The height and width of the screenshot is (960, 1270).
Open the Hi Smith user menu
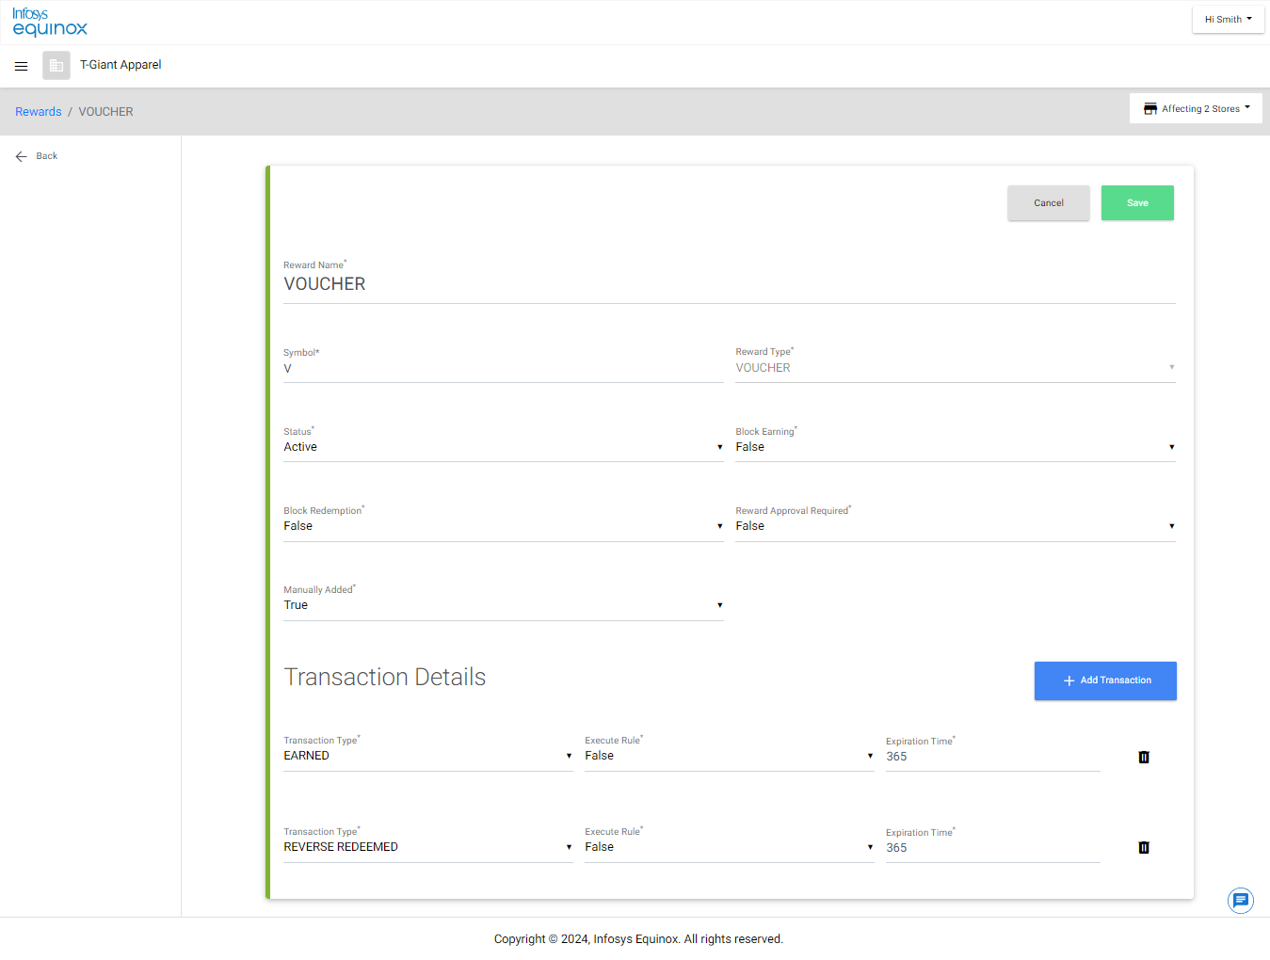click(1228, 20)
